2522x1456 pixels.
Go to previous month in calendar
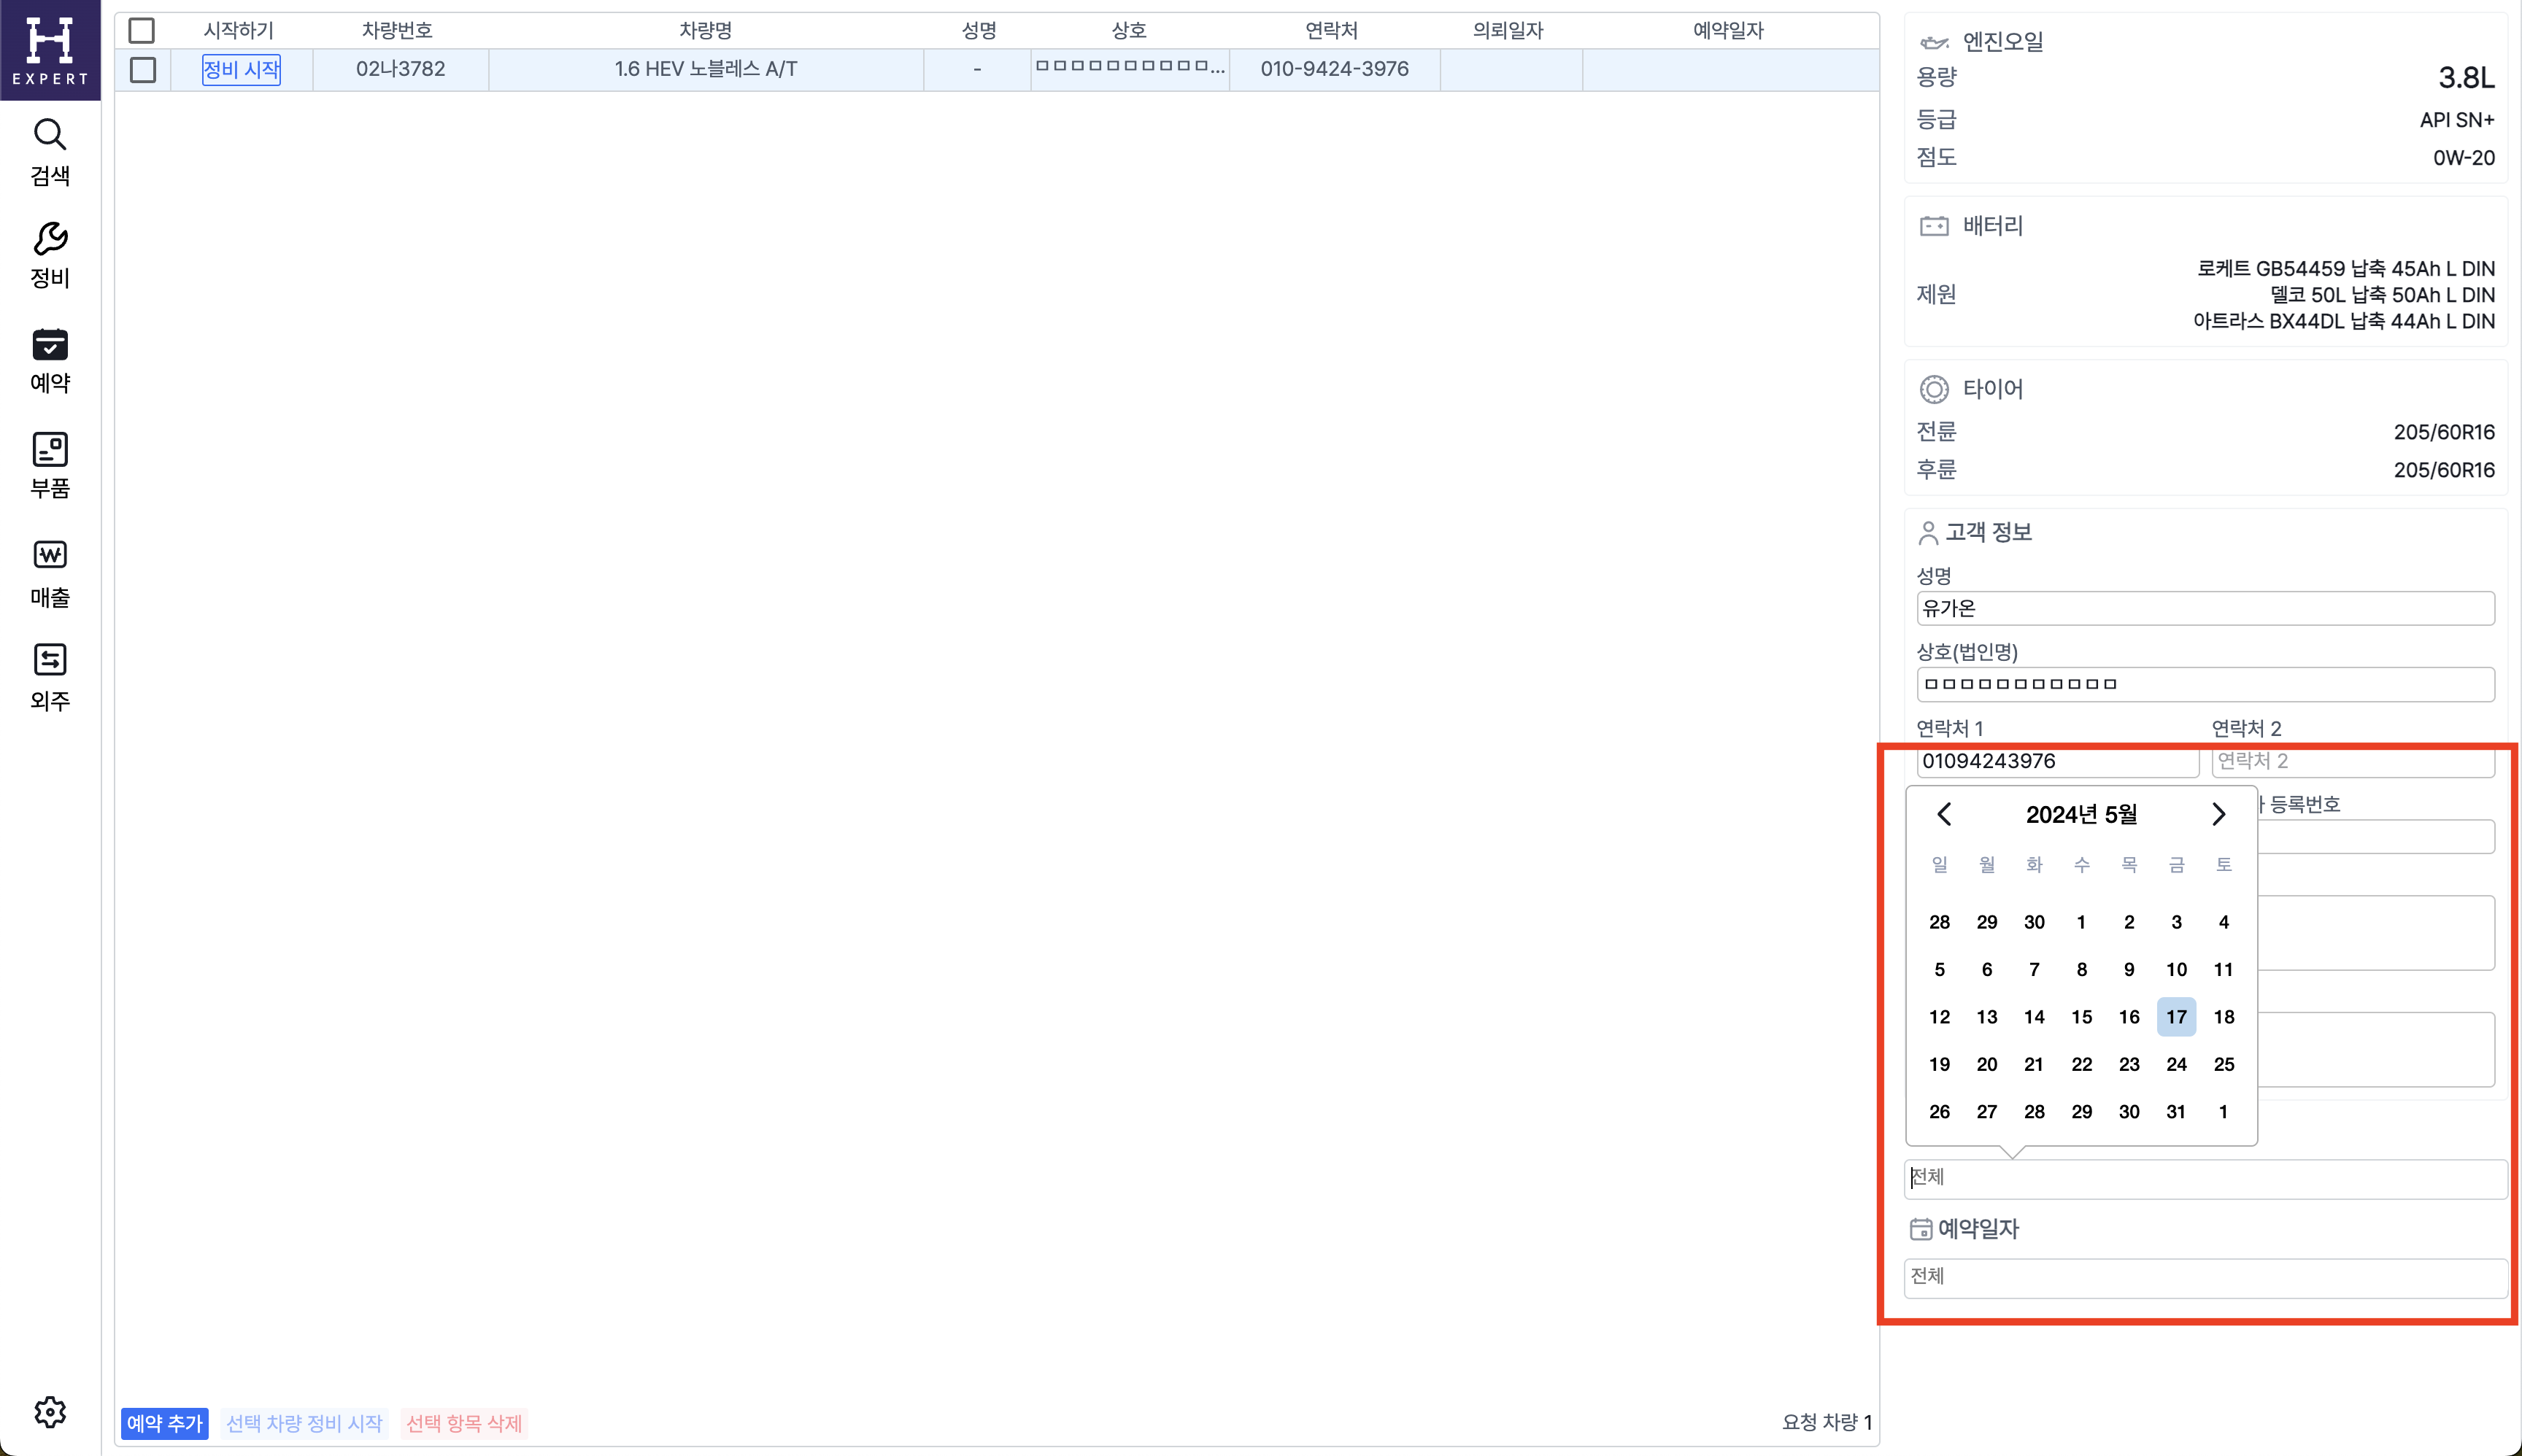pyautogui.click(x=1944, y=814)
